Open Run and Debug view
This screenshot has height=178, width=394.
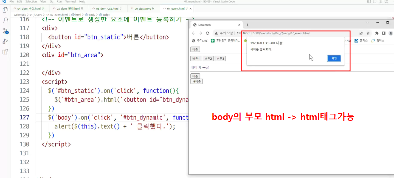pyautogui.click(x=5, y=41)
